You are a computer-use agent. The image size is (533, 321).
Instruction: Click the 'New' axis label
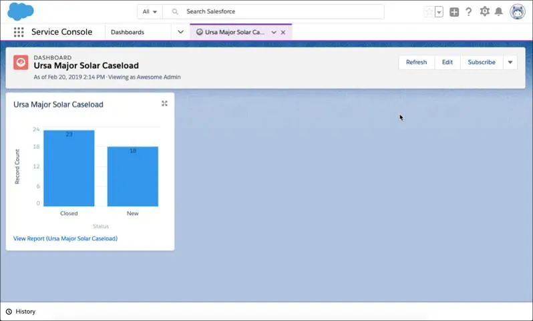point(132,214)
